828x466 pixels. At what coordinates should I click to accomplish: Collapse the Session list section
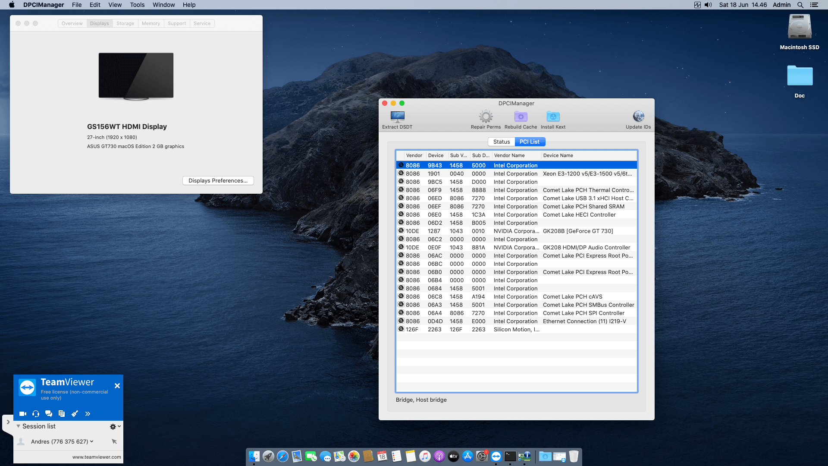click(x=18, y=426)
